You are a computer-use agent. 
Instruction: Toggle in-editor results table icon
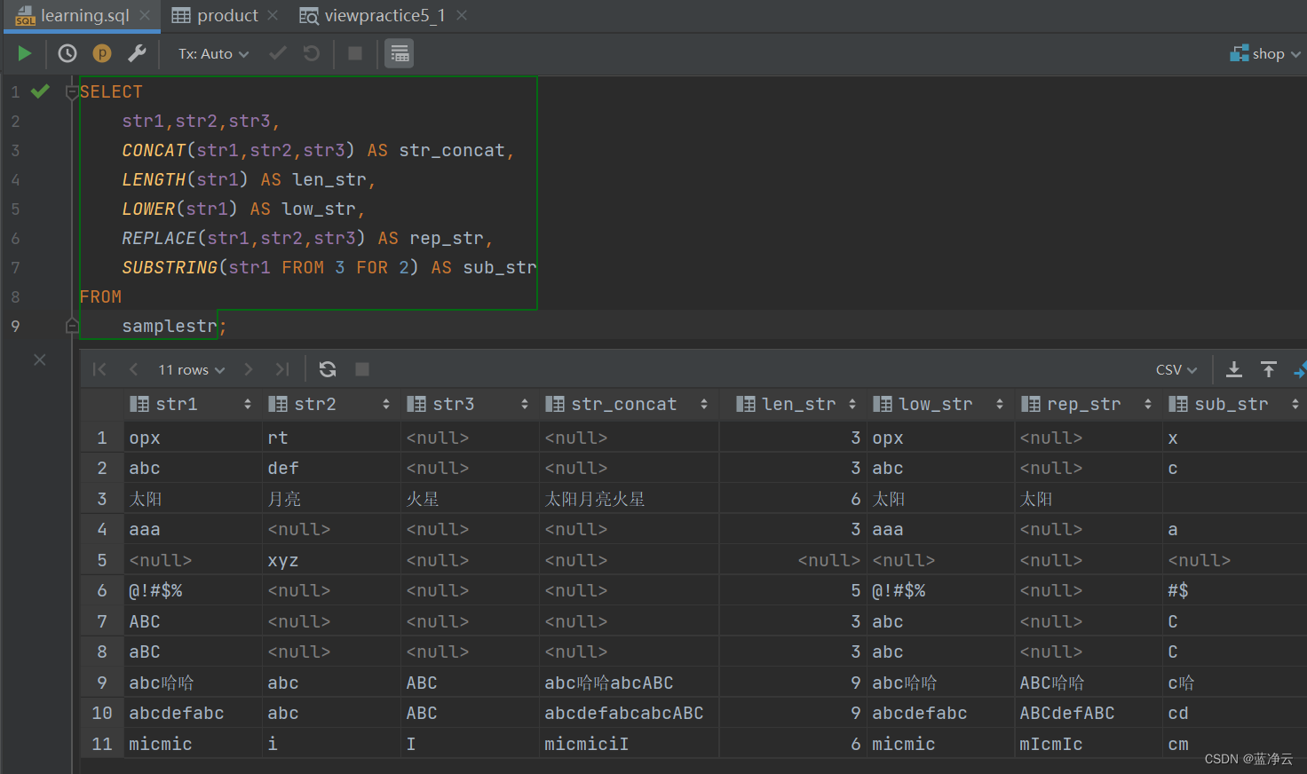[400, 53]
